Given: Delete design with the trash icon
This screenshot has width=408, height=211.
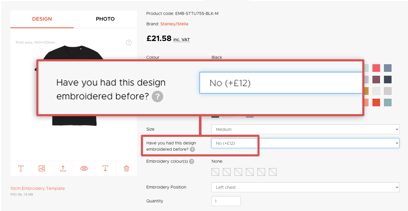Looking at the screenshot, I should [x=126, y=168].
